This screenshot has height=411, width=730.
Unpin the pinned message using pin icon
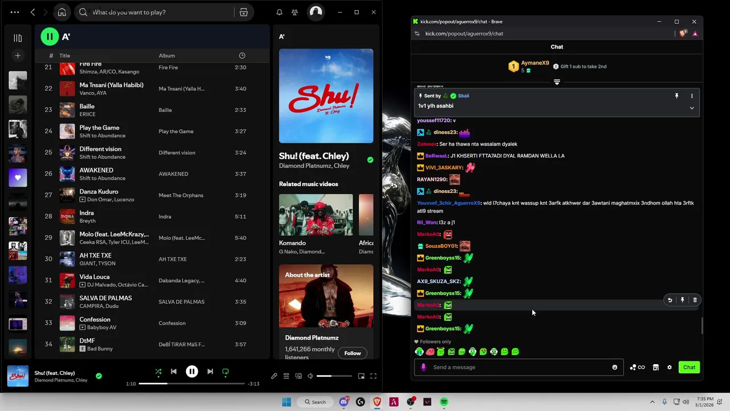point(677,96)
